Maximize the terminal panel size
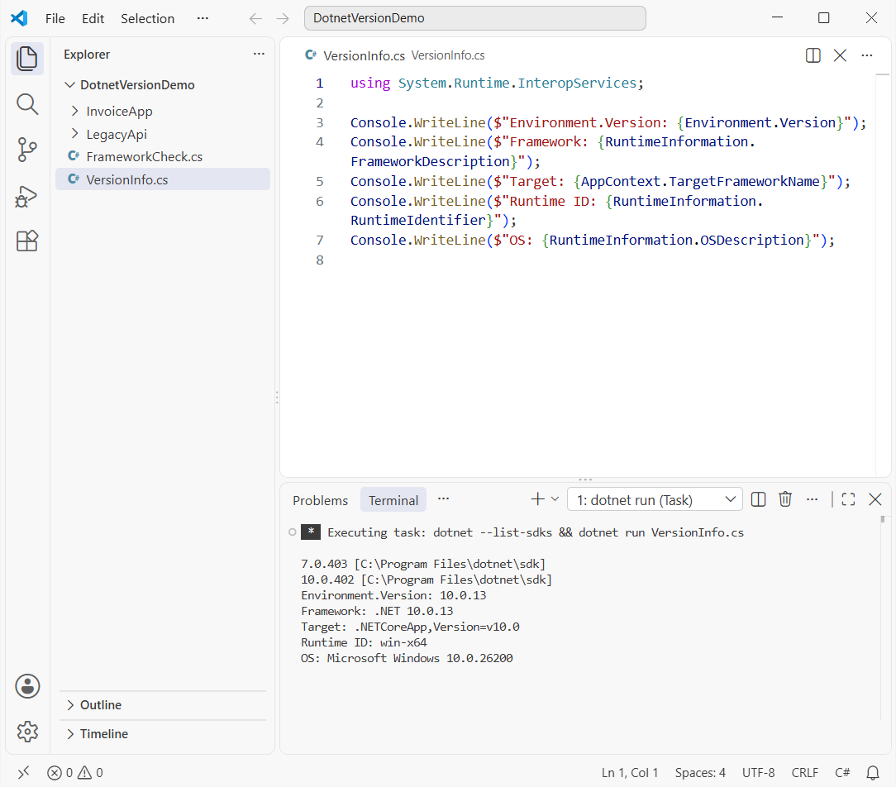 click(848, 499)
